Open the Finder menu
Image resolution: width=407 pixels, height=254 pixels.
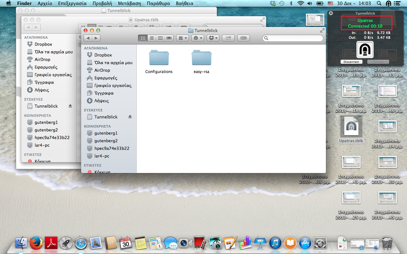(24, 3)
